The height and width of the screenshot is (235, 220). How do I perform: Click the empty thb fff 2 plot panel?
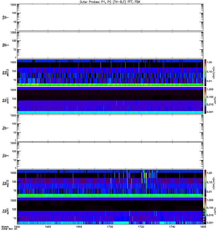[110, 45]
